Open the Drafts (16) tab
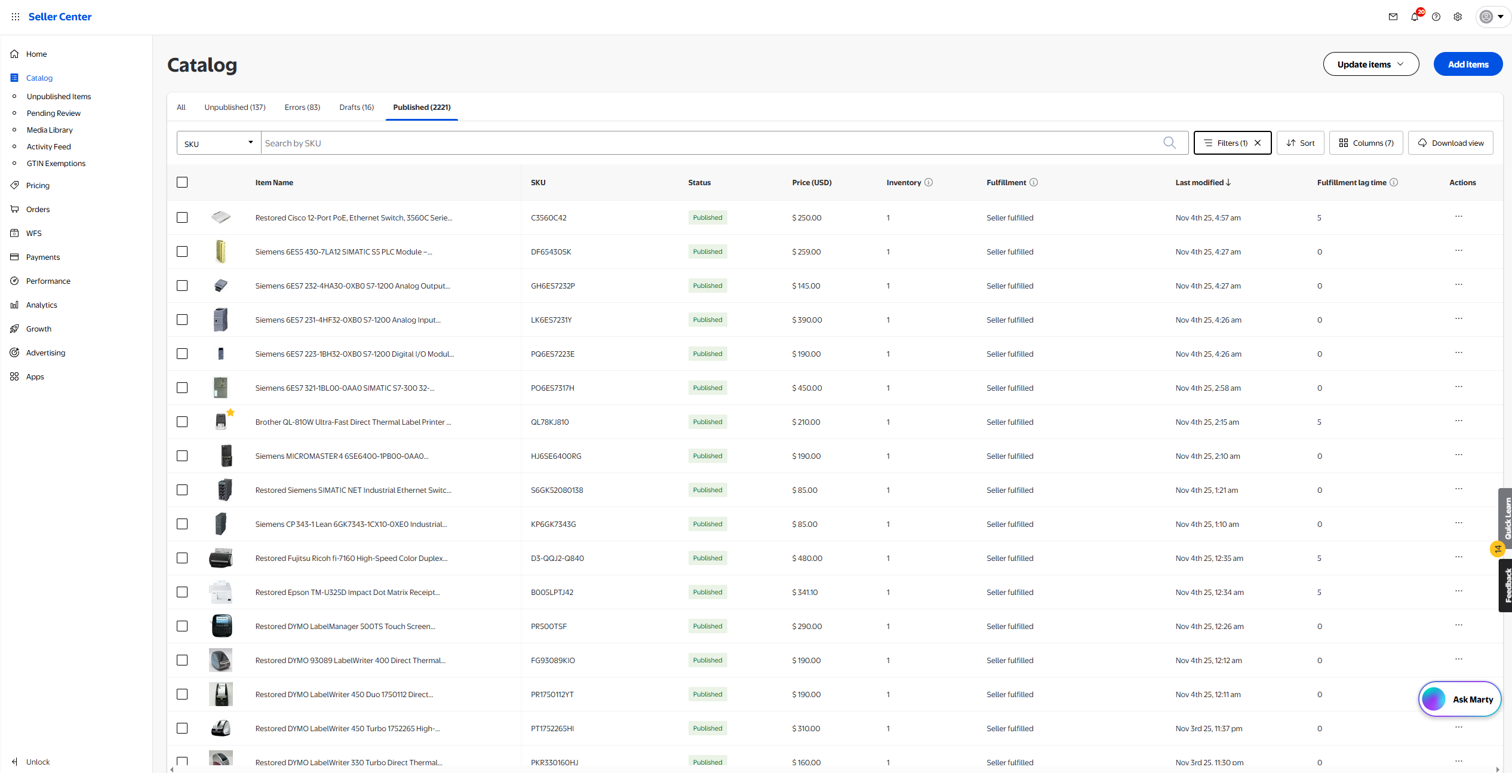1512x773 pixels. 357,108
